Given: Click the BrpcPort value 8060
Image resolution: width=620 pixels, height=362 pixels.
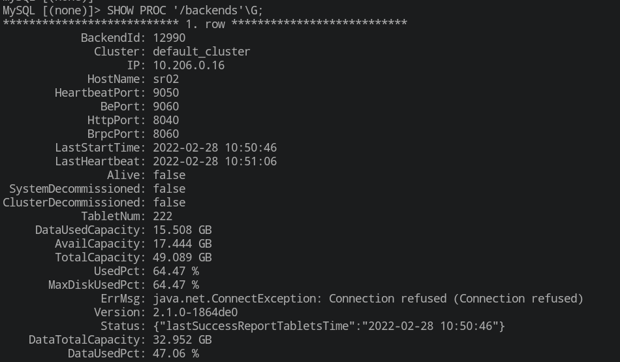Looking at the screenshot, I should pyautogui.click(x=166, y=134).
